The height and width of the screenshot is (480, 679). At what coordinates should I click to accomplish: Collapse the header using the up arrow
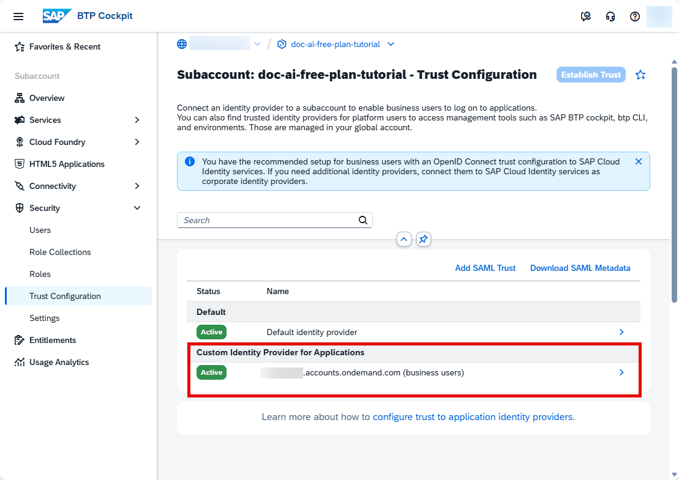click(403, 239)
